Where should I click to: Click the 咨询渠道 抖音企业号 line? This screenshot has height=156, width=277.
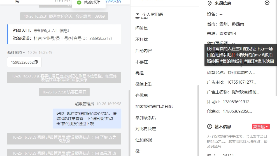(x=62, y=38)
